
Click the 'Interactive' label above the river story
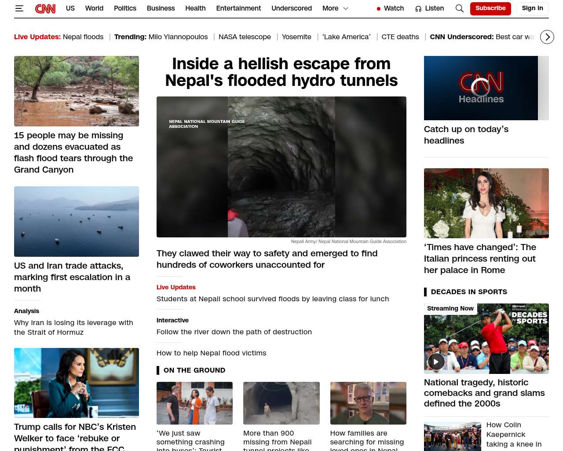coord(172,320)
